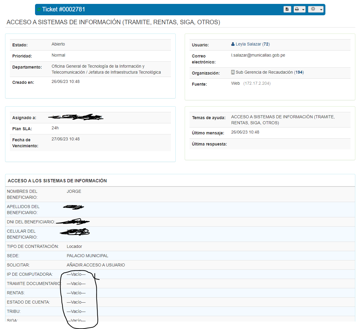Image resolution: width=364 pixels, height=329 pixels.
Task: Click the gear icon in ticket header
Action: pyautogui.click(x=313, y=9)
